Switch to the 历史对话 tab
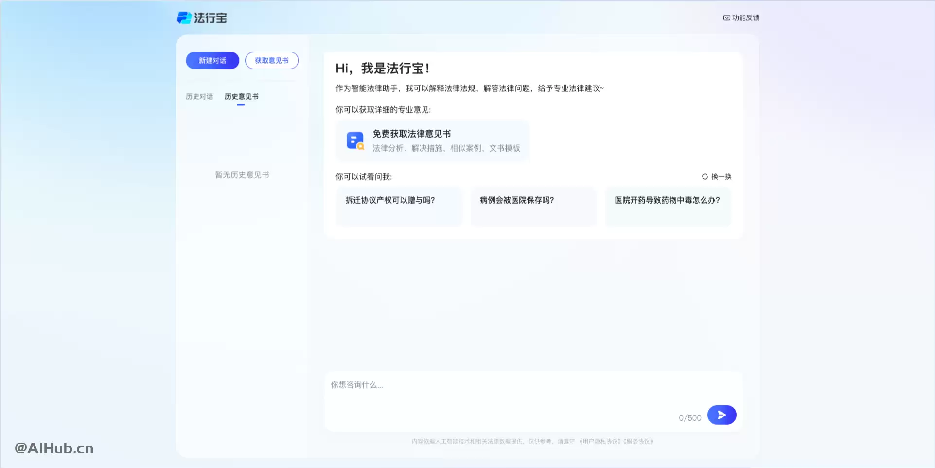Viewport: 935px width, 468px height. 199,97
